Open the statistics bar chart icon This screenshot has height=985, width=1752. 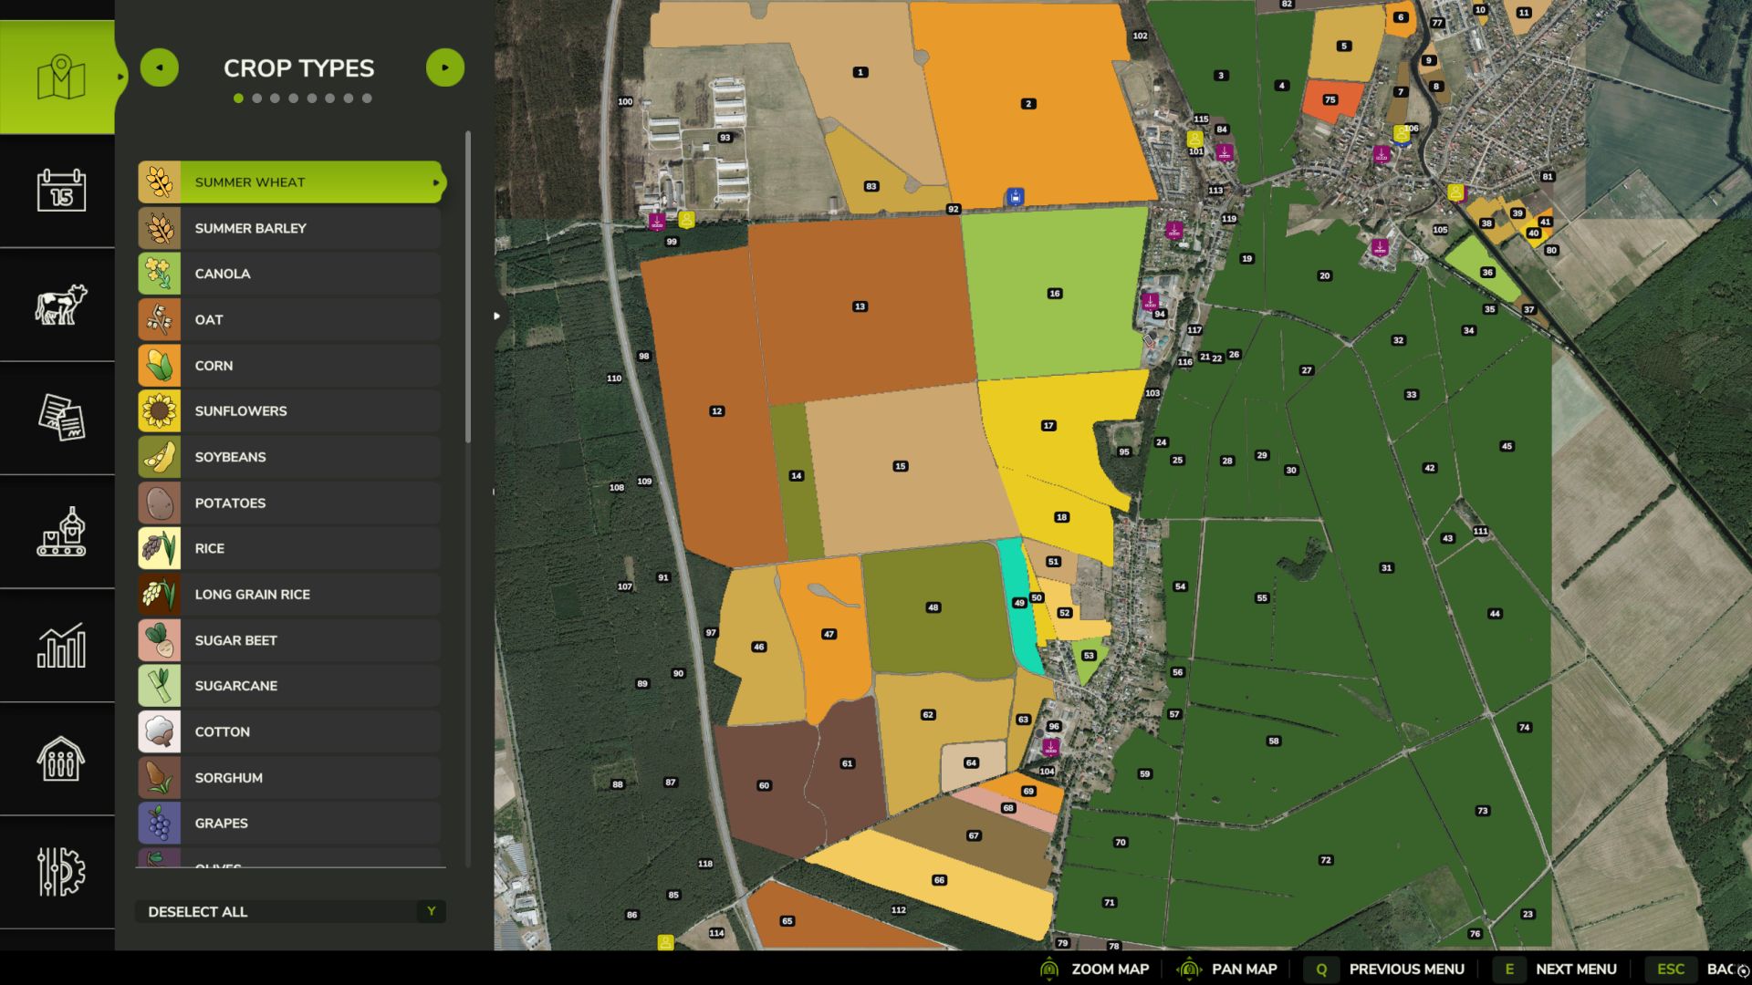coord(61,646)
